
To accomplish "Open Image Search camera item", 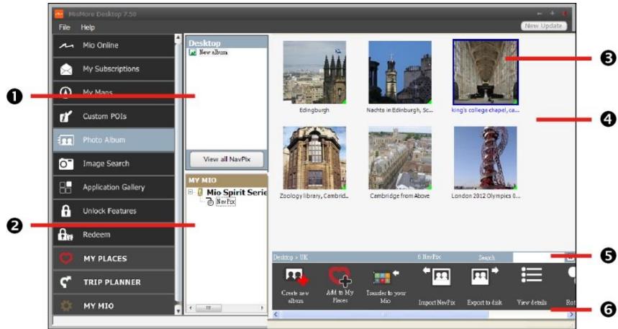I will pos(114,163).
